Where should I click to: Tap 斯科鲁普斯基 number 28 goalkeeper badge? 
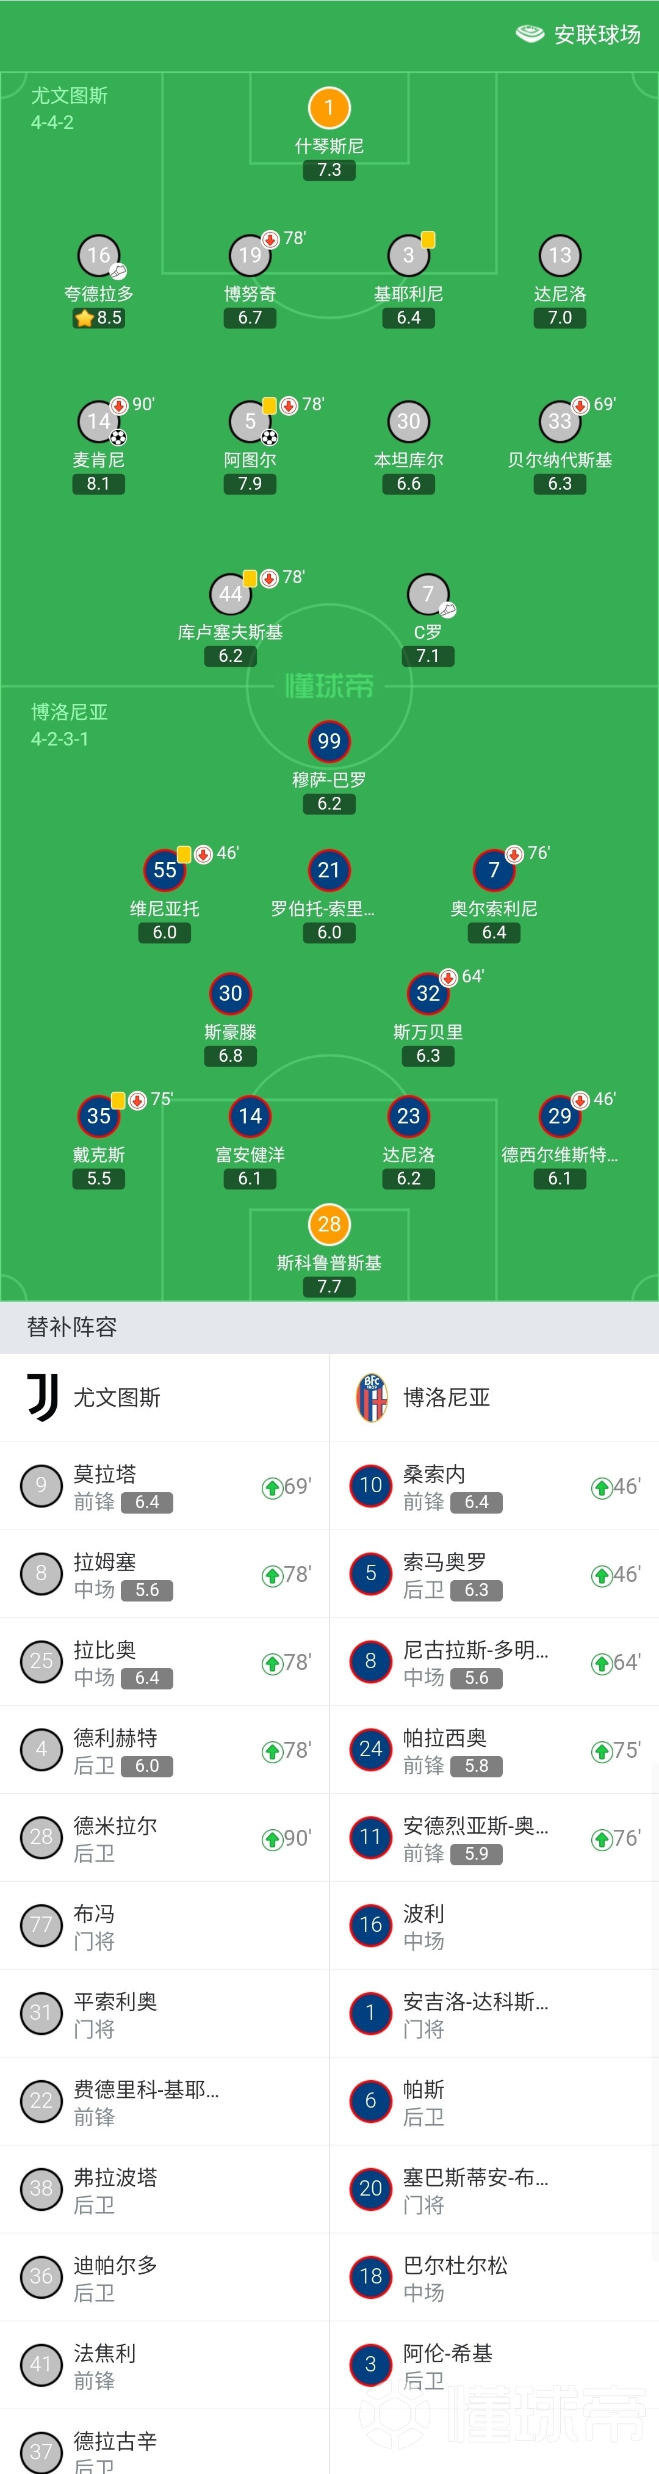pos(329,1225)
